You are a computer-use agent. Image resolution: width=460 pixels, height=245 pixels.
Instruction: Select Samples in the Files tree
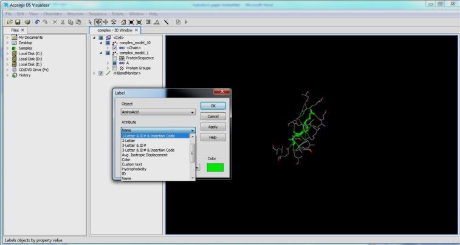pyautogui.click(x=26, y=48)
